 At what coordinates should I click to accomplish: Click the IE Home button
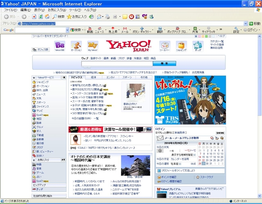pos(47,16)
